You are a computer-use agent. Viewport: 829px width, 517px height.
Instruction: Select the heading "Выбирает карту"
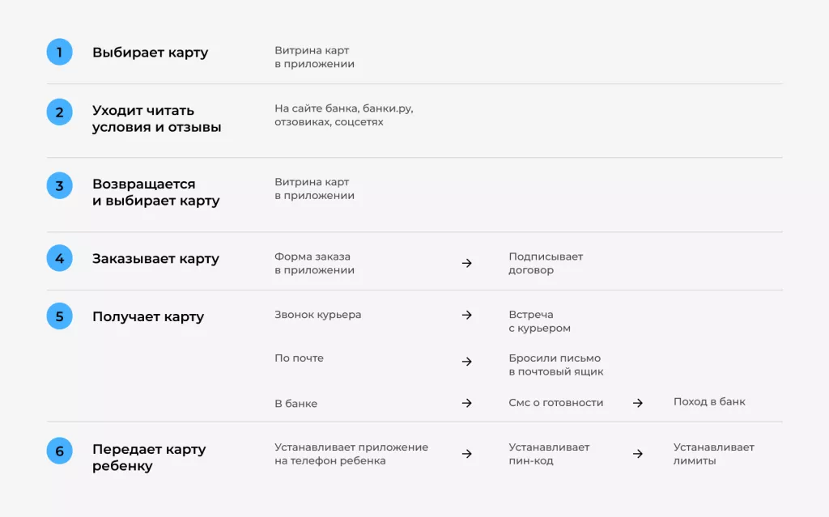tap(150, 53)
